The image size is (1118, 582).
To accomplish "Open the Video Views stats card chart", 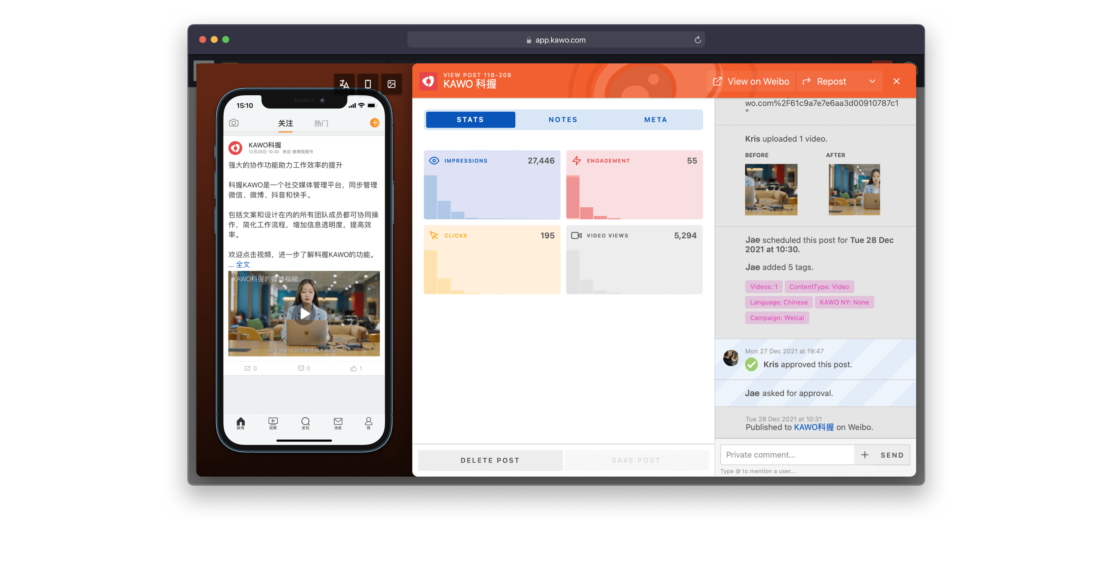I will (x=634, y=259).
